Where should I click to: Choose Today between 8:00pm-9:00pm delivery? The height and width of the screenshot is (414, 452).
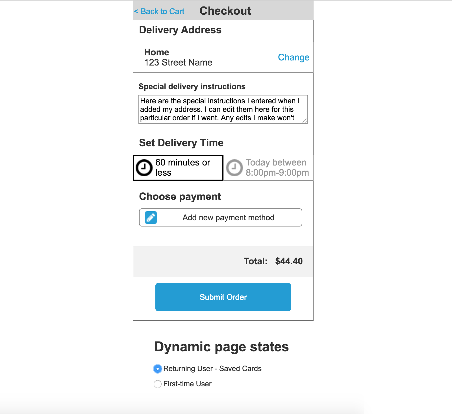pyautogui.click(x=268, y=168)
